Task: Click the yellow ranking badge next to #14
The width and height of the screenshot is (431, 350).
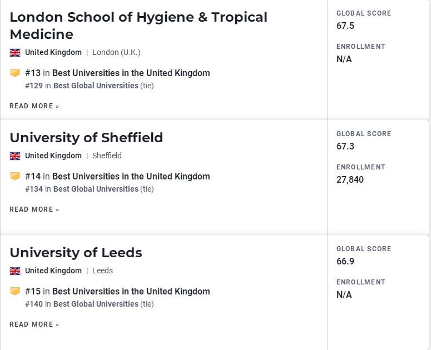Action: point(15,176)
